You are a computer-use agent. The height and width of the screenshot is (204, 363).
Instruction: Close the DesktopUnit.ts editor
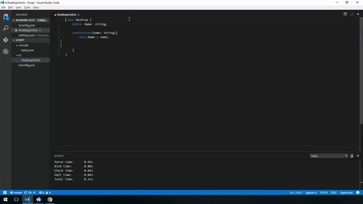click(358, 14)
